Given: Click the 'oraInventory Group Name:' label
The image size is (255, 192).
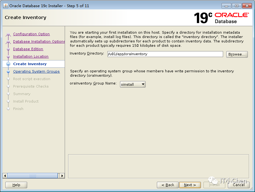Looking at the screenshot, I should point(93,83).
